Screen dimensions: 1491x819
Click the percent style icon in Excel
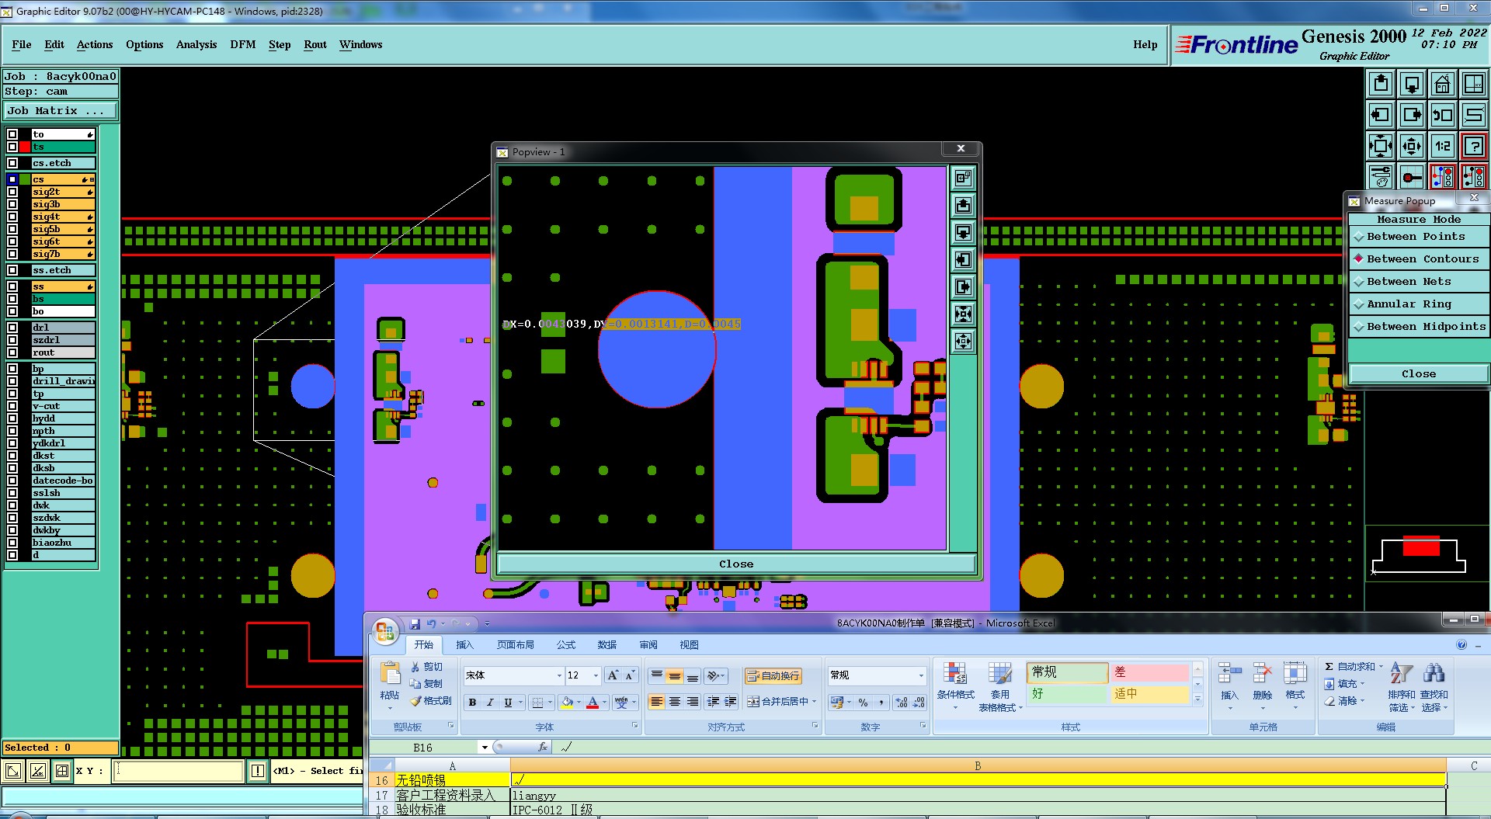click(863, 702)
